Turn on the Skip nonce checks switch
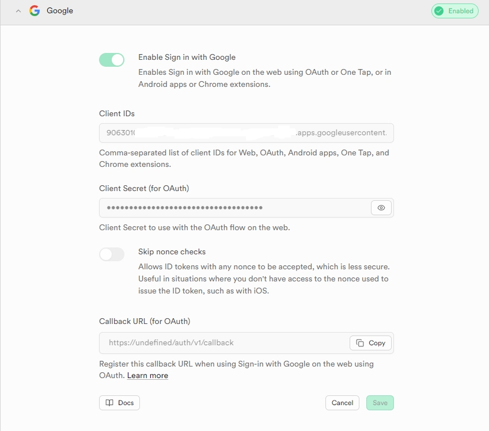Viewport: 489px width, 431px height. point(112,254)
